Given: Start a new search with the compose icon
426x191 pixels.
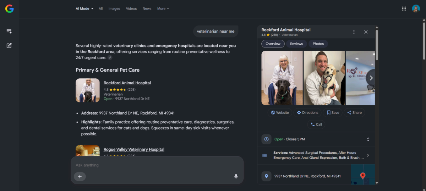Looking at the screenshot, I should click(x=9, y=45).
